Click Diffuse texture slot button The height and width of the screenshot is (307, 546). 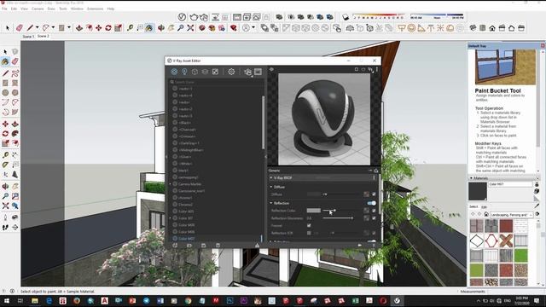click(x=366, y=194)
